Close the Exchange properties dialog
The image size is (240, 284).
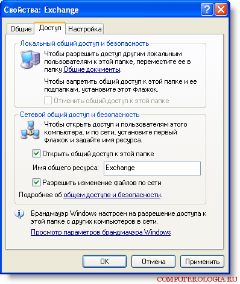tap(221, 9)
